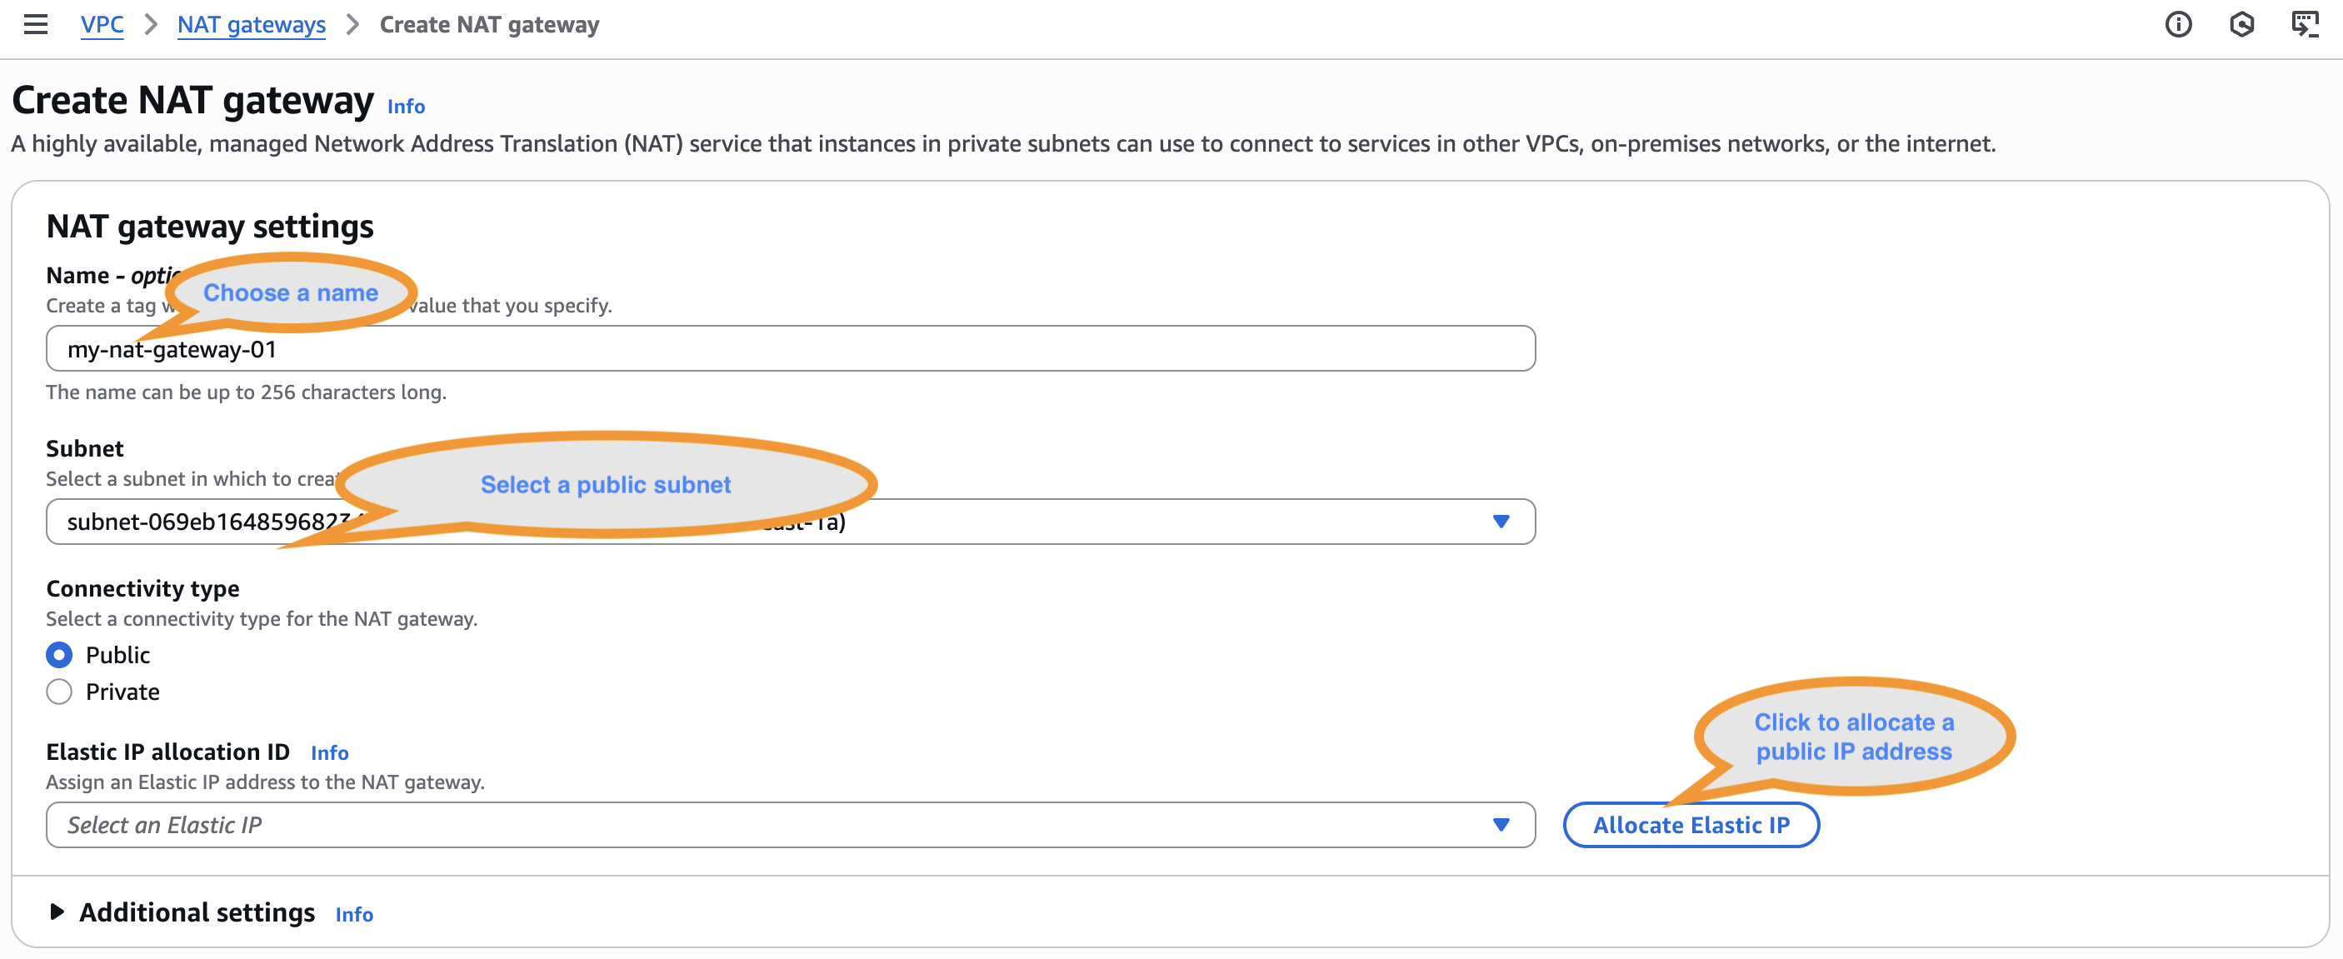Click the Allocate Elastic IP button

(x=1691, y=824)
